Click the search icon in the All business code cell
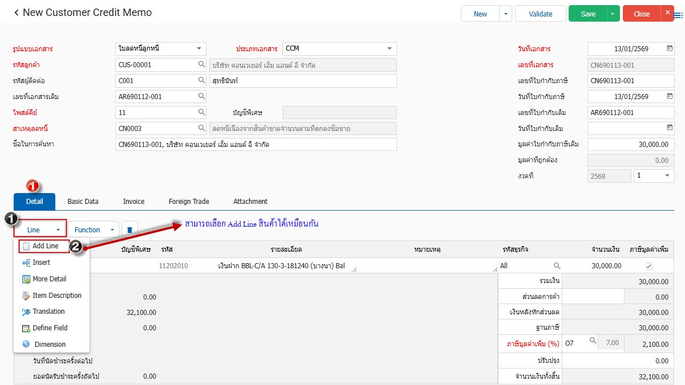Viewport: 685px width, 385px height. pos(557,266)
